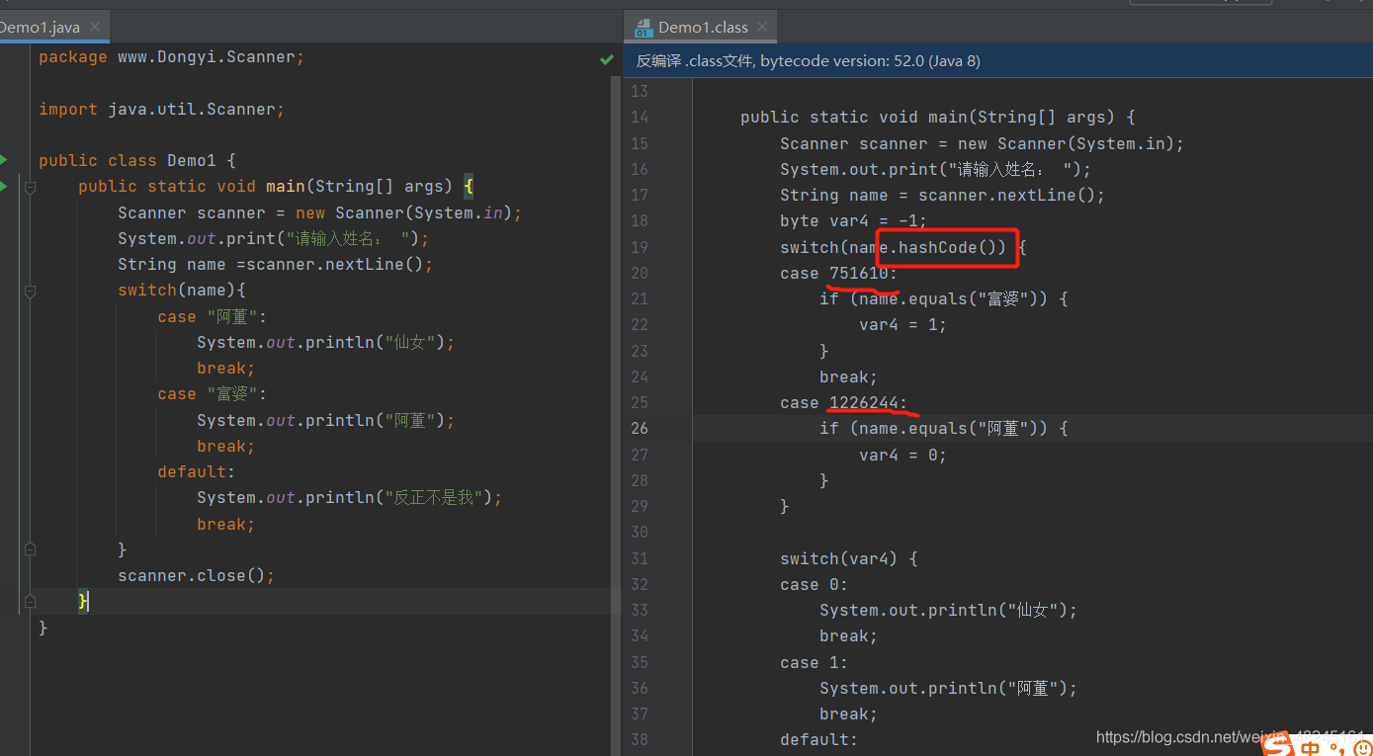Screen dimensions: 1373x756
Task: Click 'scanner.close();' line
Action: pyautogui.click(x=197, y=575)
